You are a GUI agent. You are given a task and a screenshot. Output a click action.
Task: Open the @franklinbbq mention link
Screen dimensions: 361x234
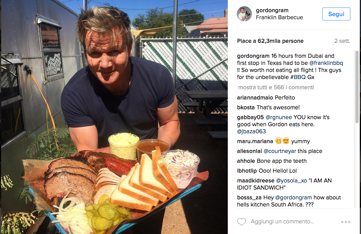pyautogui.click(x=326, y=63)
